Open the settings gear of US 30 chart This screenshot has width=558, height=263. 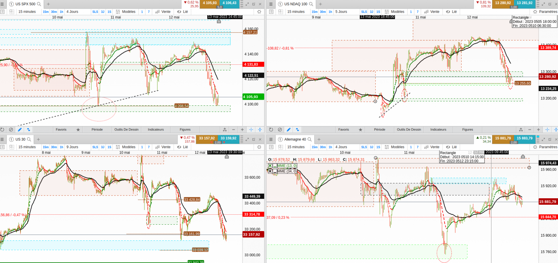coord(259,147)
